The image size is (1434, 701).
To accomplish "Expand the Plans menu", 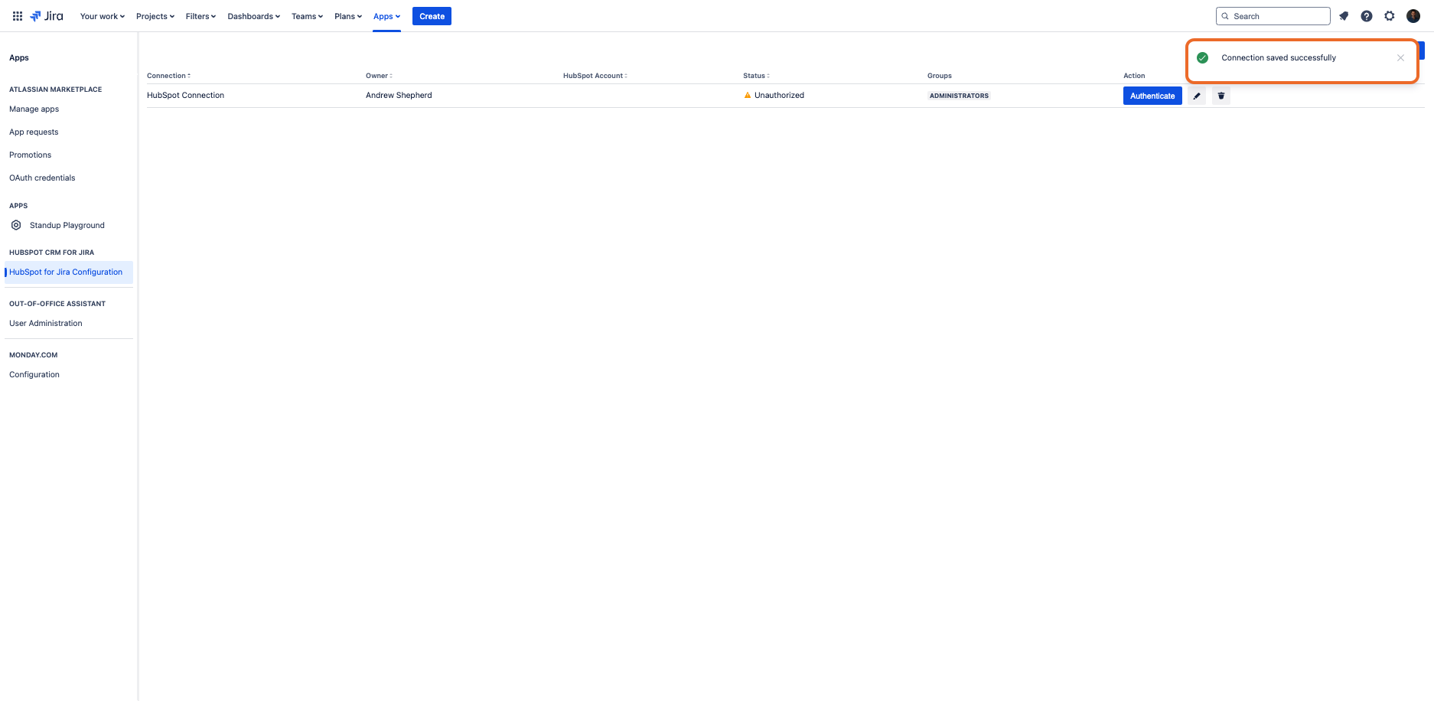I will tap(348, 16).
